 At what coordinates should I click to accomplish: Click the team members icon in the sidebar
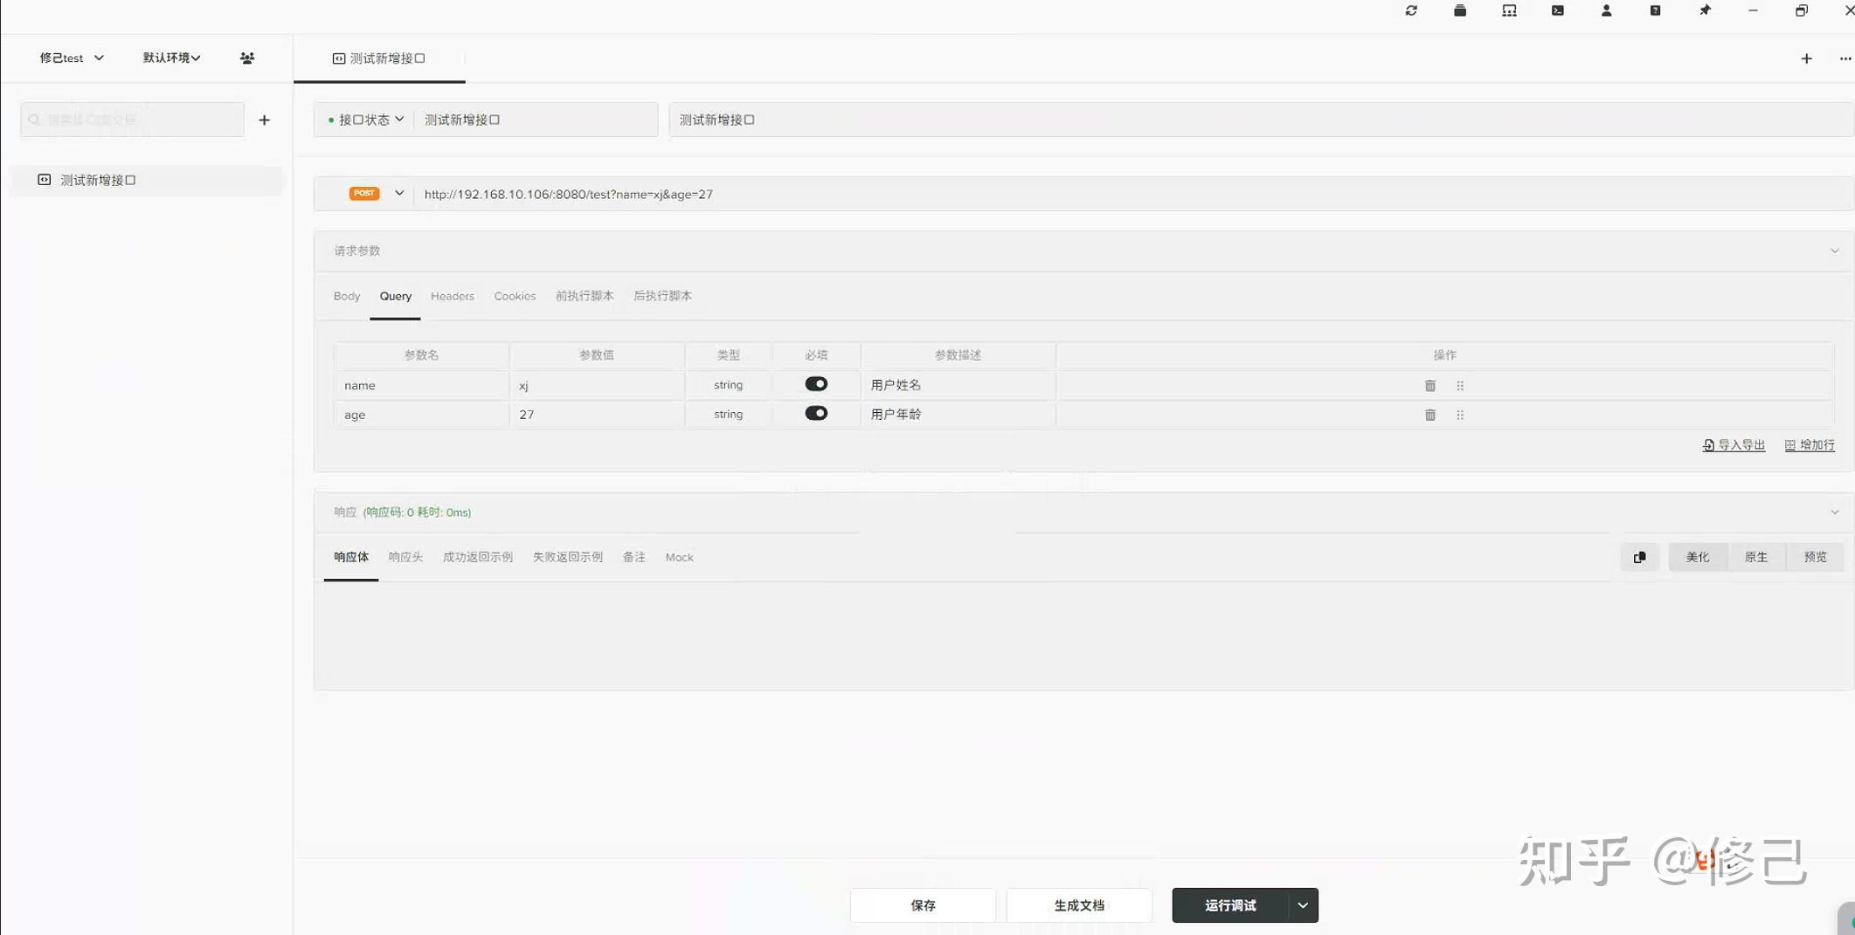(x=247, y=58)
